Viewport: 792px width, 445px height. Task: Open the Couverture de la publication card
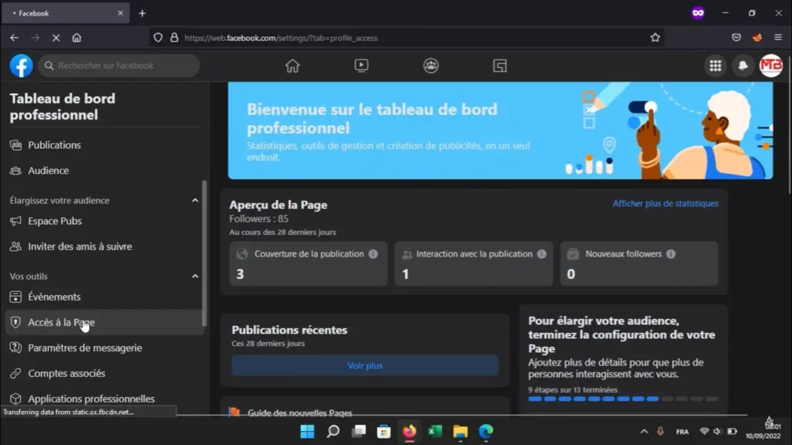pyautogui.click(x=308, y=263)
